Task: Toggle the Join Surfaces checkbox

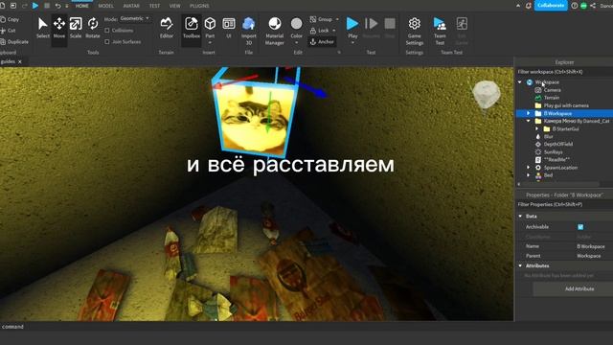Action: point(107,41)
